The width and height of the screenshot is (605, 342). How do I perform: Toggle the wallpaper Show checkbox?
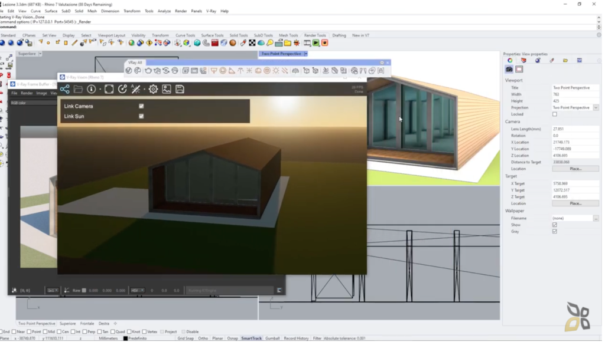(555, 225)
